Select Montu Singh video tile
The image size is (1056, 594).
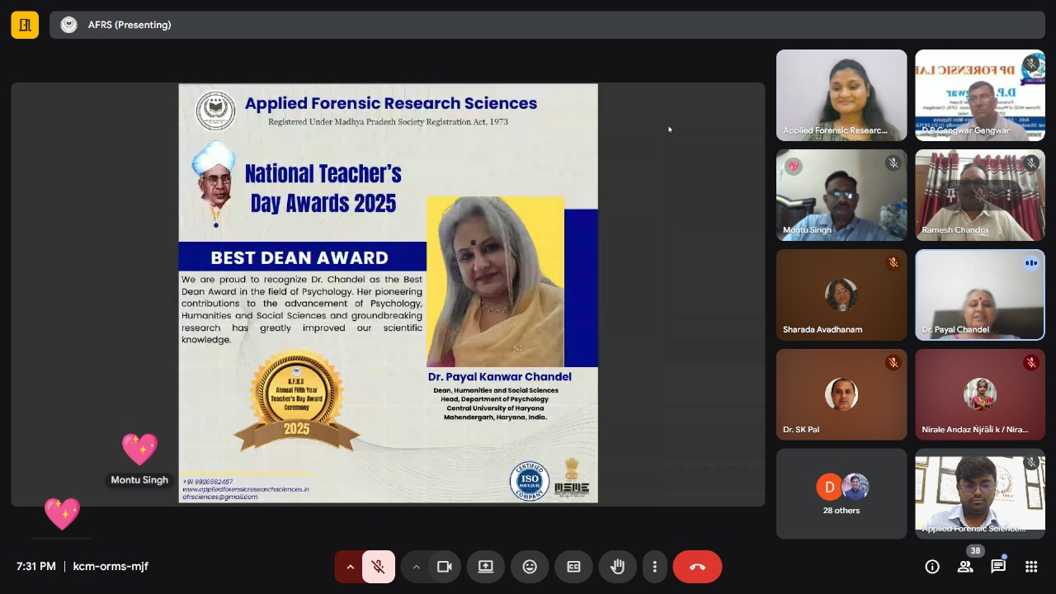point(841,195)
